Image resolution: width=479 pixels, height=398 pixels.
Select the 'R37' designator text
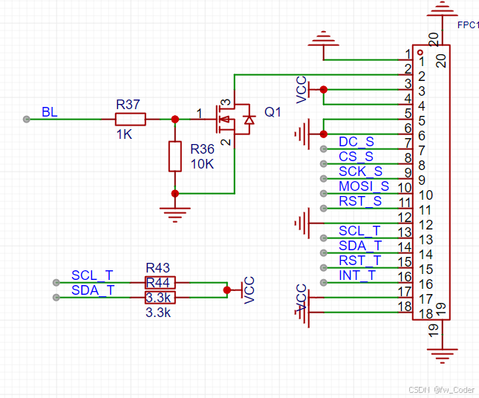pos(128,105)
